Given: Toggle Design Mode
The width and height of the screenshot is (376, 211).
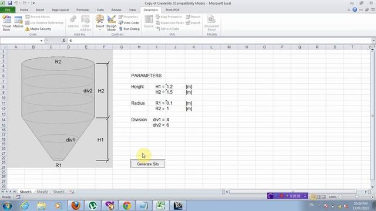Looking at the screenshot, I should click(111, 23).
